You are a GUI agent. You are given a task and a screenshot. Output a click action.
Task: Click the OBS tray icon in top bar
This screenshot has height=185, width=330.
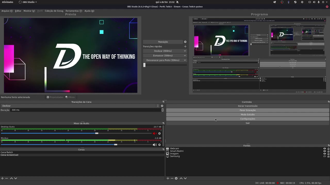282,2
